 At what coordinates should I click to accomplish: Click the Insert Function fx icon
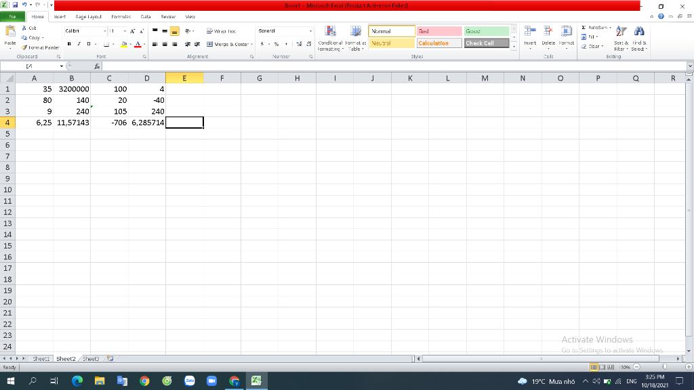(x=97, y=66)
